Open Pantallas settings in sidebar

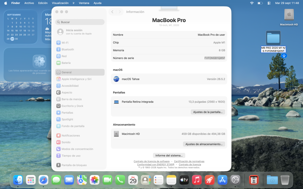pos(80,113)
